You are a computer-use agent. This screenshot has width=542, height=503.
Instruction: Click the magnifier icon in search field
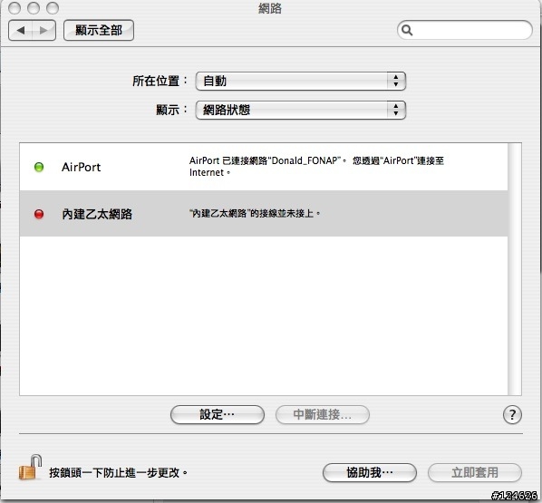coord(407,31)
